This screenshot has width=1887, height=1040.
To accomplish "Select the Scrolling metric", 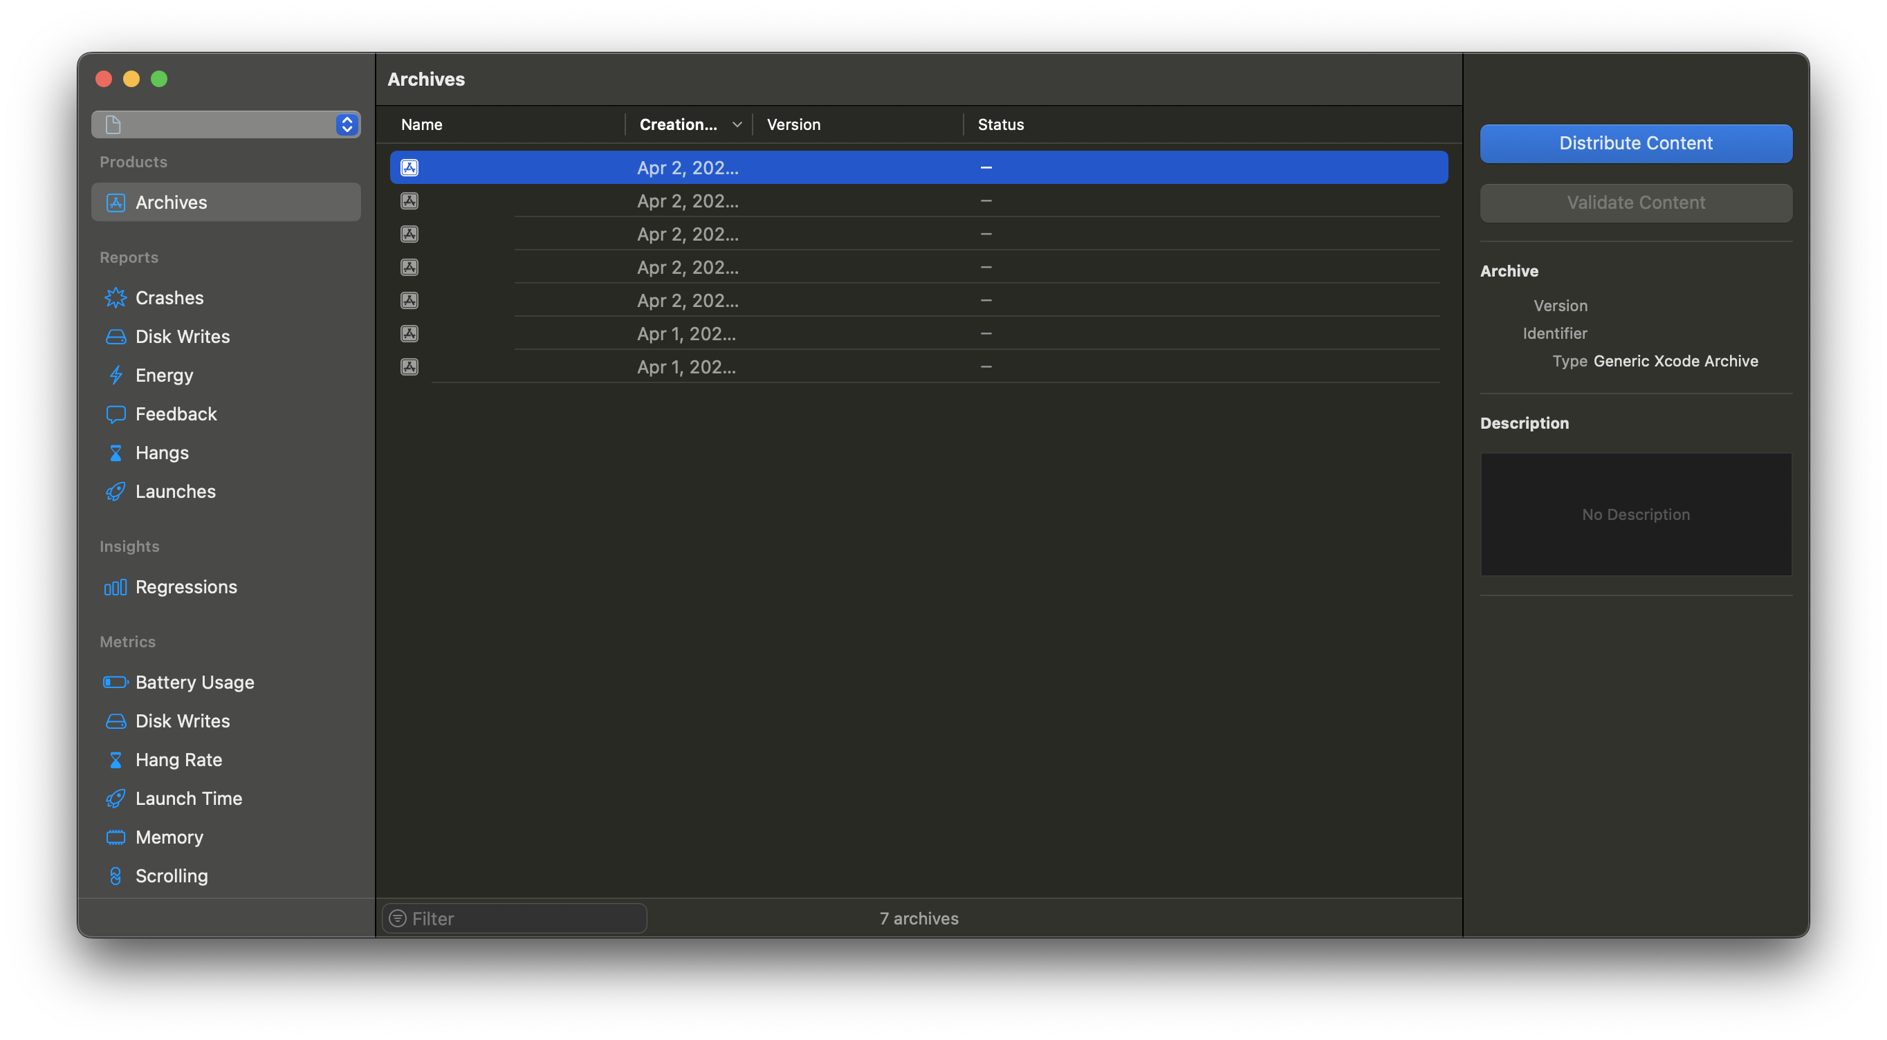I will pyautogui.click(x=172, y=876).
